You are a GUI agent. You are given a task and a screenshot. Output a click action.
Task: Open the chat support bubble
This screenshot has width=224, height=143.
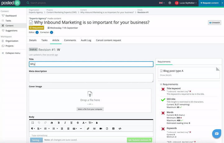[217, 134]
